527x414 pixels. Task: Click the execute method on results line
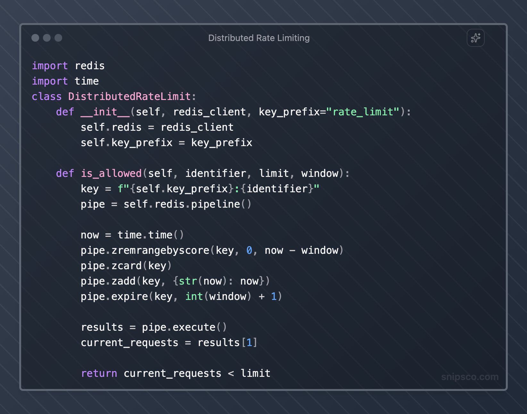[194, 327]
